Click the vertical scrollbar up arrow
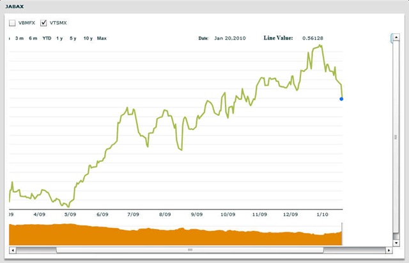 click(396, 37)
